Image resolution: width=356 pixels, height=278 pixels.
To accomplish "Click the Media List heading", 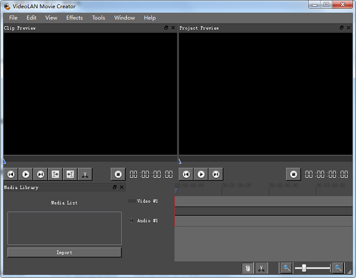I will click(64, 203).
